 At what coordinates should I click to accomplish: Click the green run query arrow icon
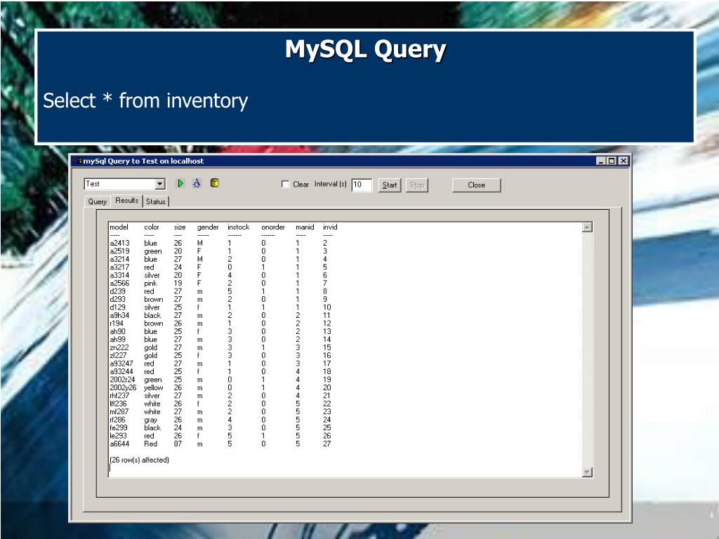[180, 183]
